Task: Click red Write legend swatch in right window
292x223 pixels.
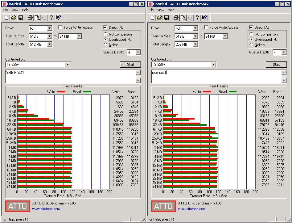Action: 207,92
